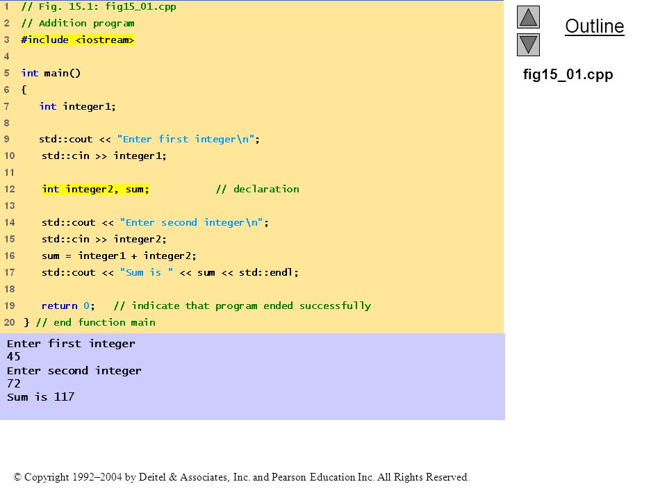
Task: Click the "Sum is " output statement line
Action: tap(170, 272)
